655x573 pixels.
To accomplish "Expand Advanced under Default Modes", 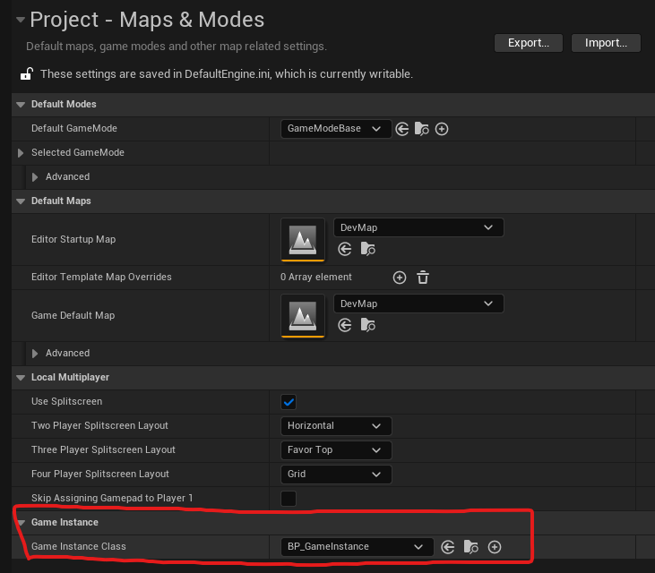I will tap(35, 177).
